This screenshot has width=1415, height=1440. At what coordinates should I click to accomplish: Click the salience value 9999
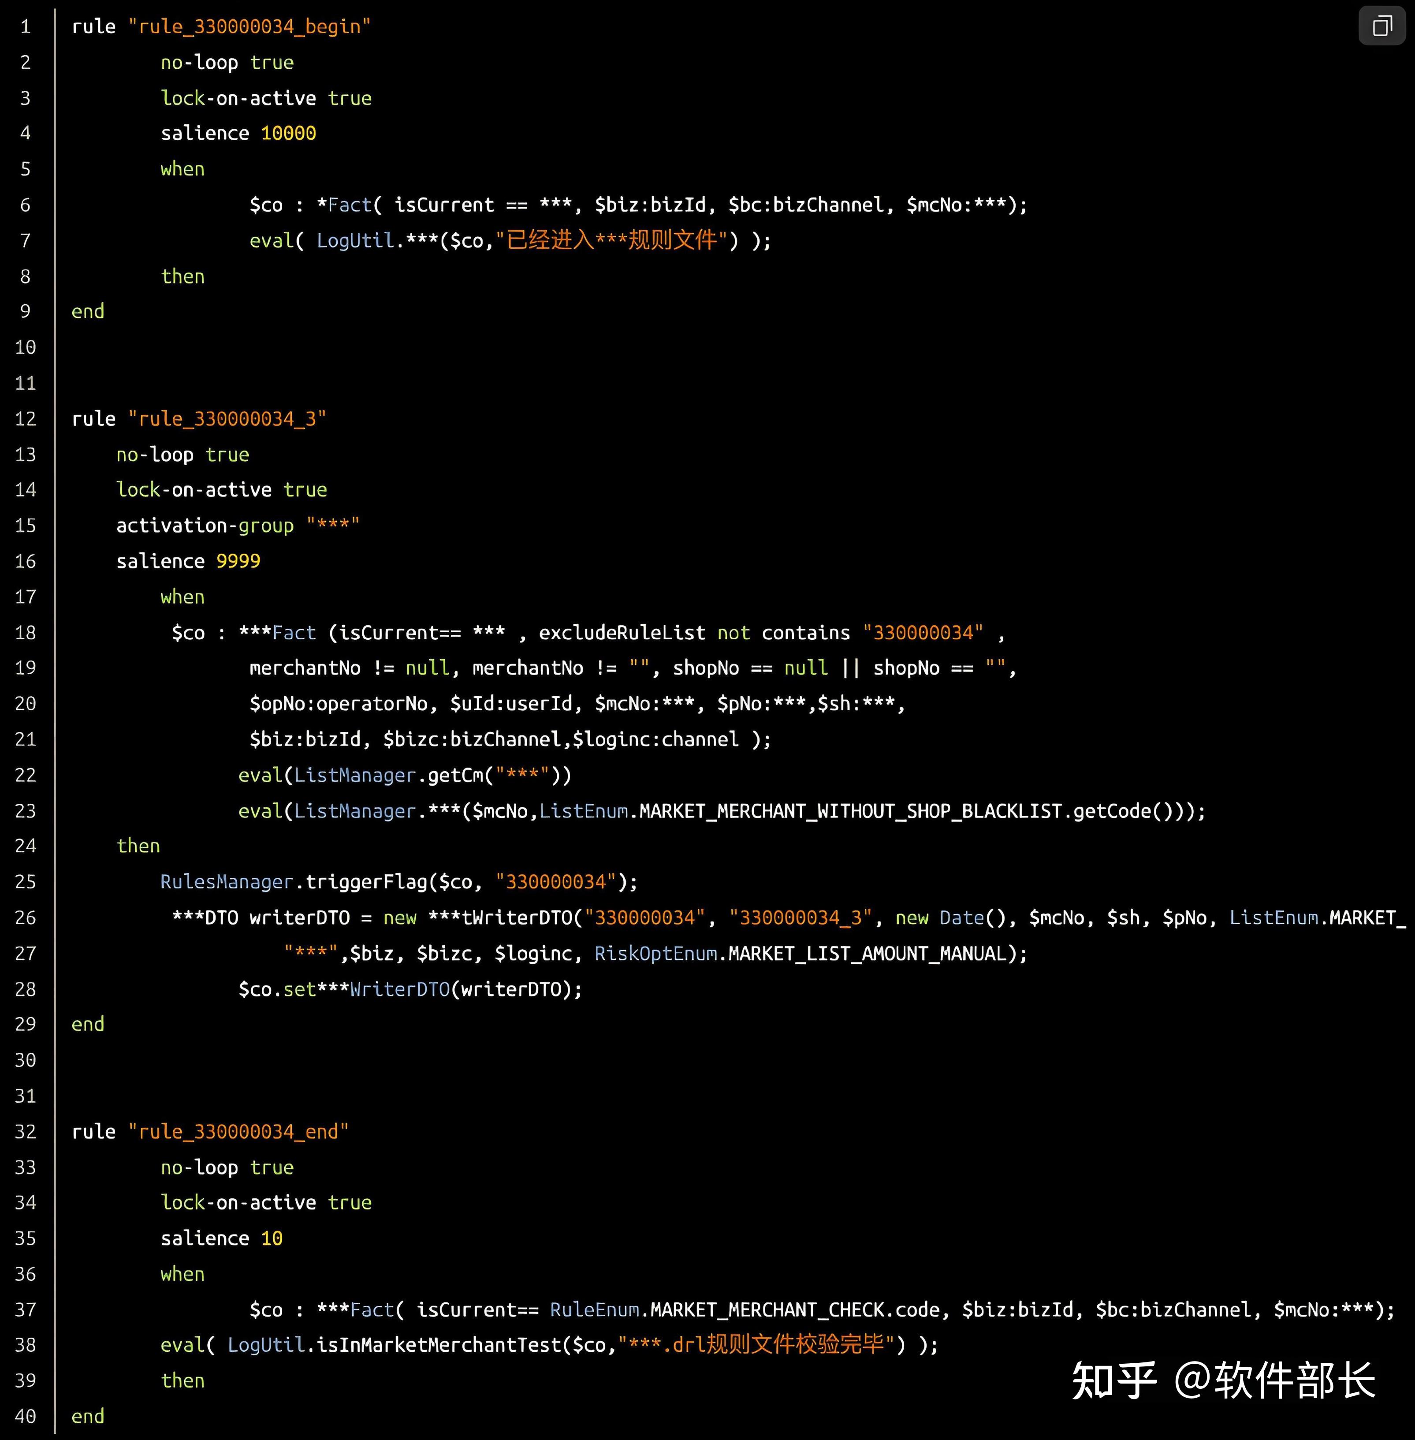(238, 561)
